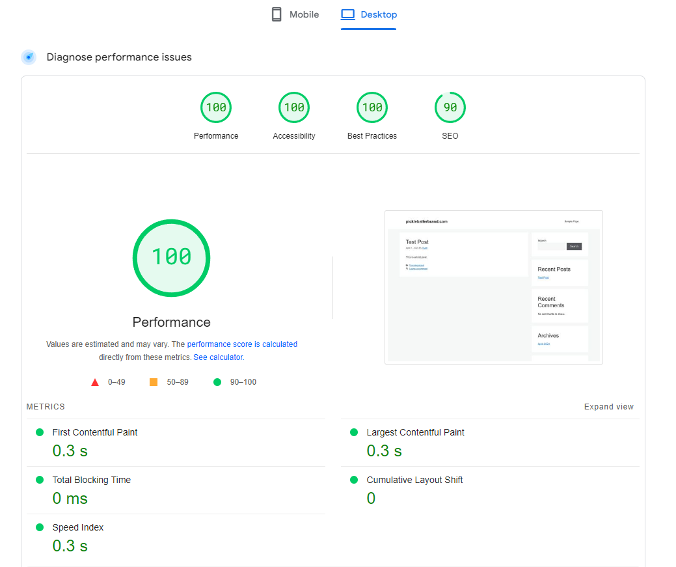Click the Performance label under top gauge

[216, 136]
